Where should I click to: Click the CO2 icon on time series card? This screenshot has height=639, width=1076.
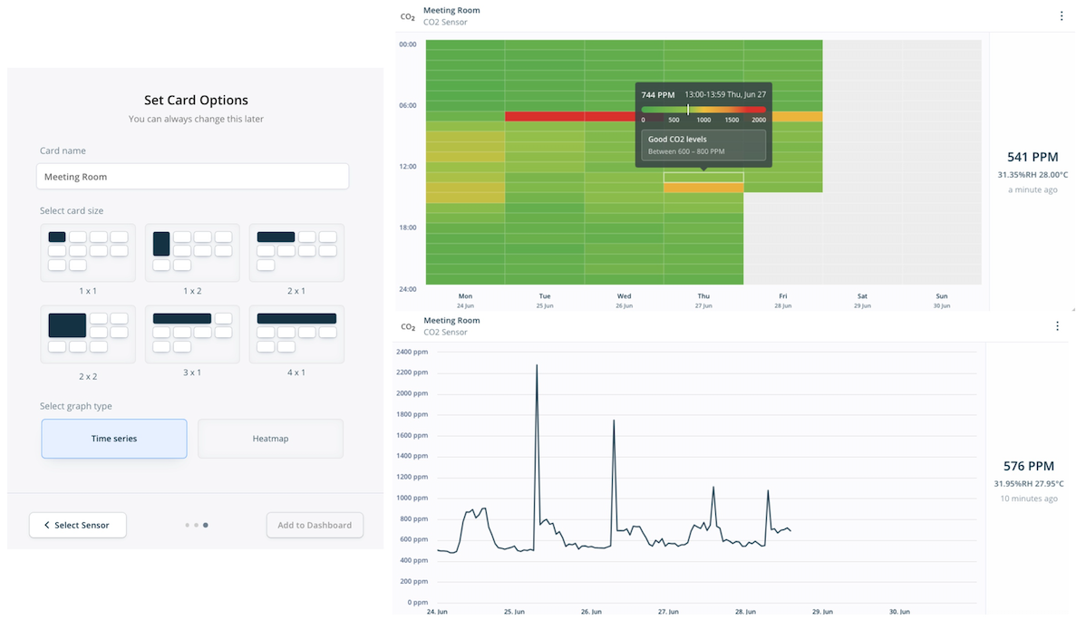click(408, 326)
